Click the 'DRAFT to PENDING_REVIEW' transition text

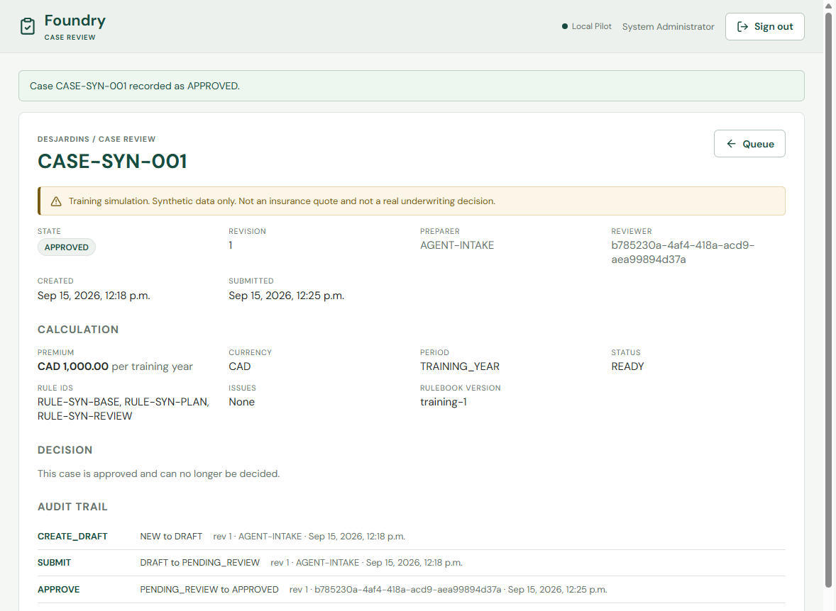[x=200, y=563]
